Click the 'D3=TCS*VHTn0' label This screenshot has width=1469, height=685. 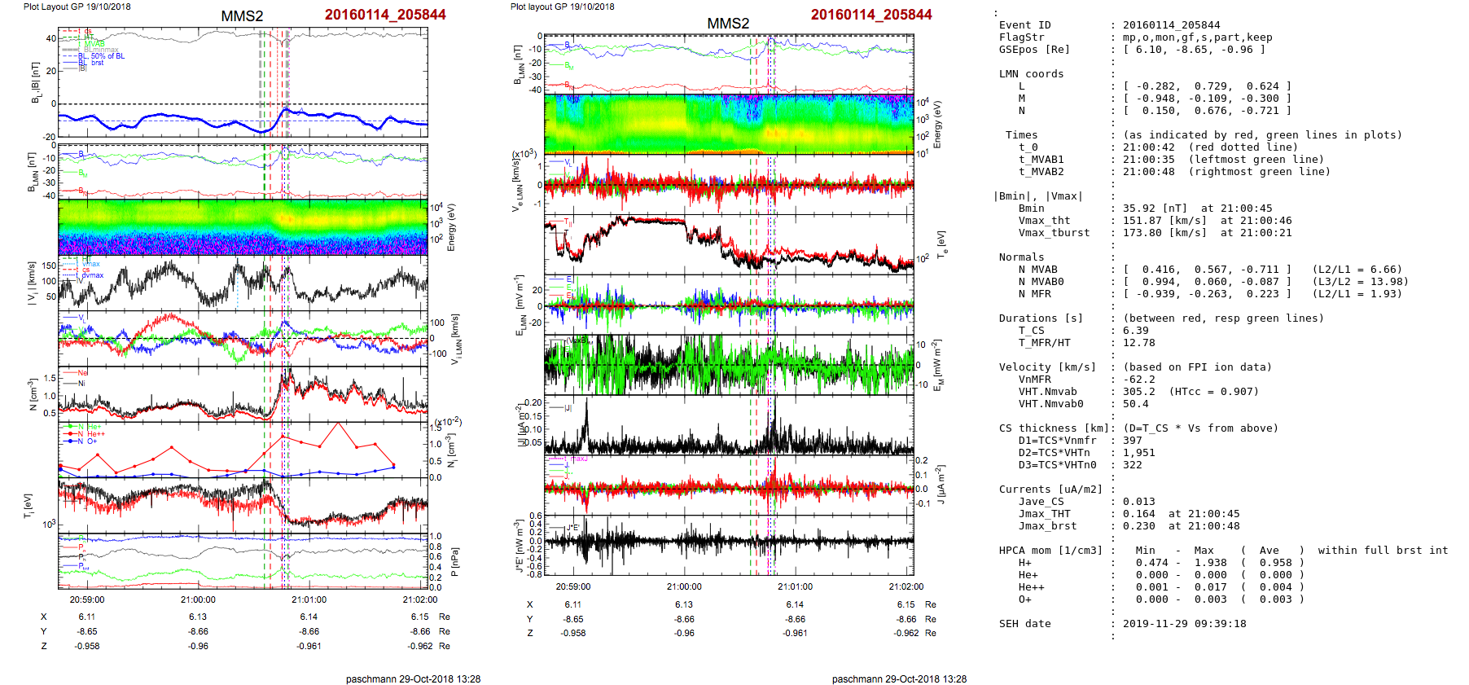(1058, 465)
